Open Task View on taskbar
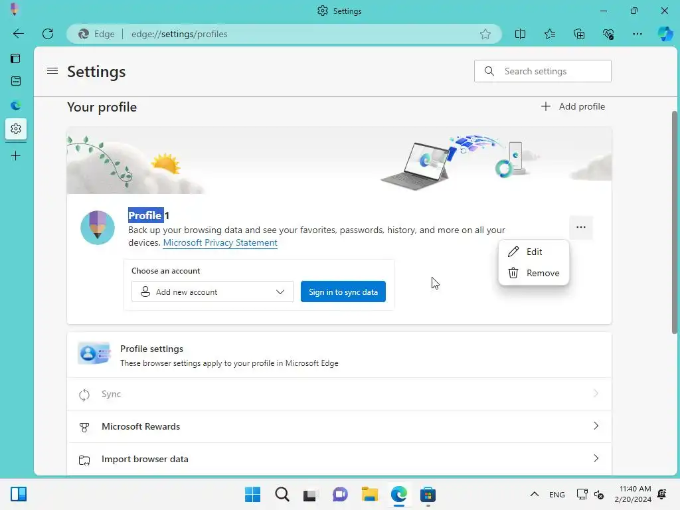The height and width of the screenshot is (510, 680). pyautogui.click(x=311, y=494)
